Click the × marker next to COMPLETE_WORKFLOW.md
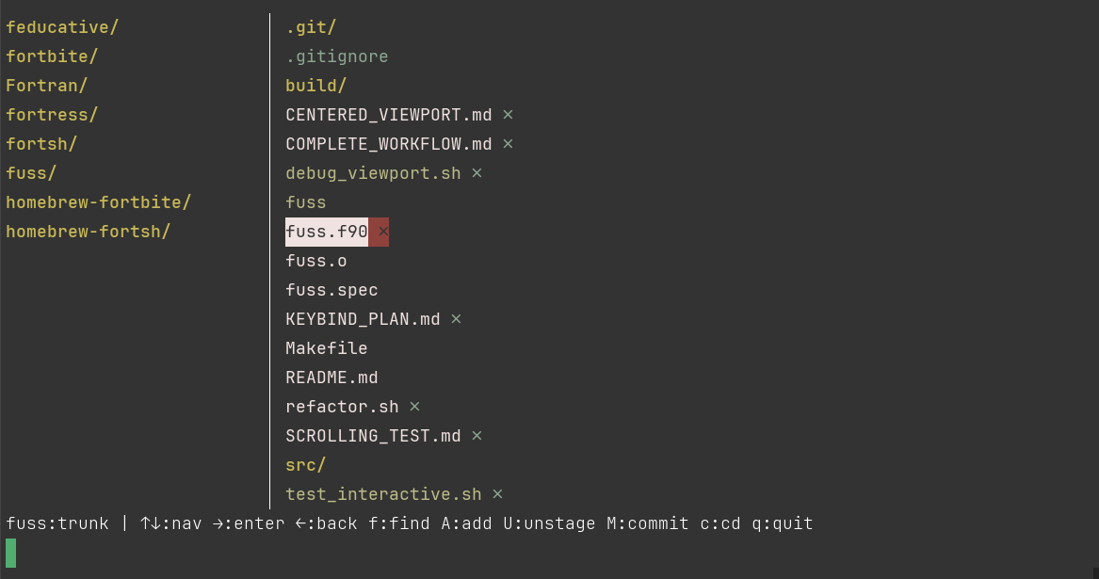Screen dimensions: 1099x579 (x=508, y=144)
